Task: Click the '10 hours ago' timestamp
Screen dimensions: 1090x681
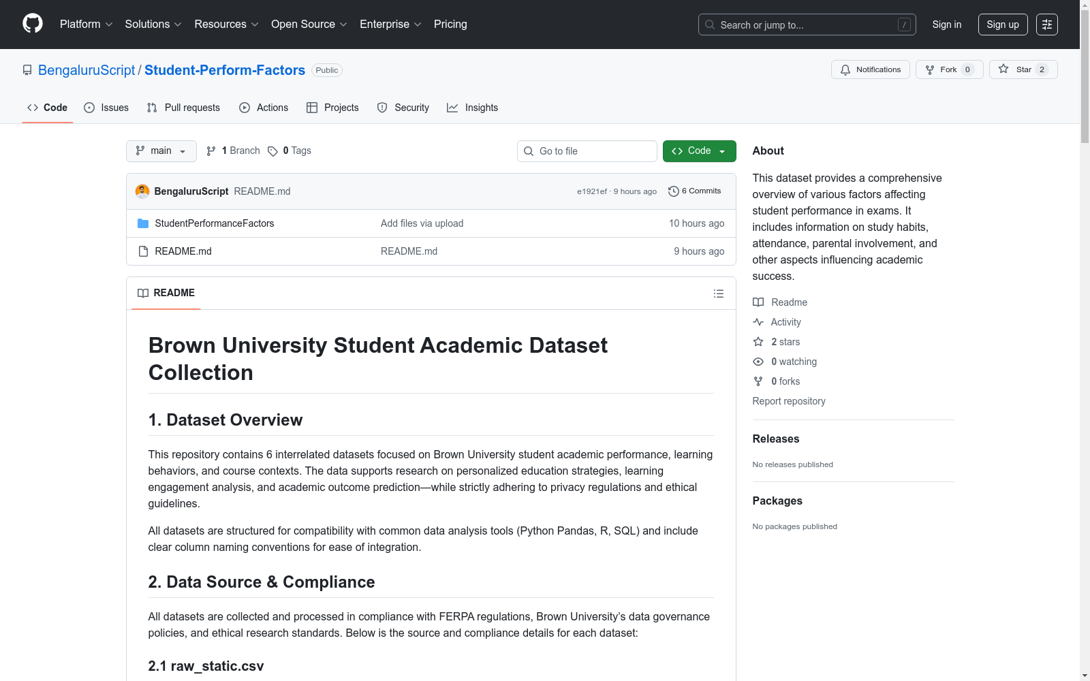Action: coord(696,223)
